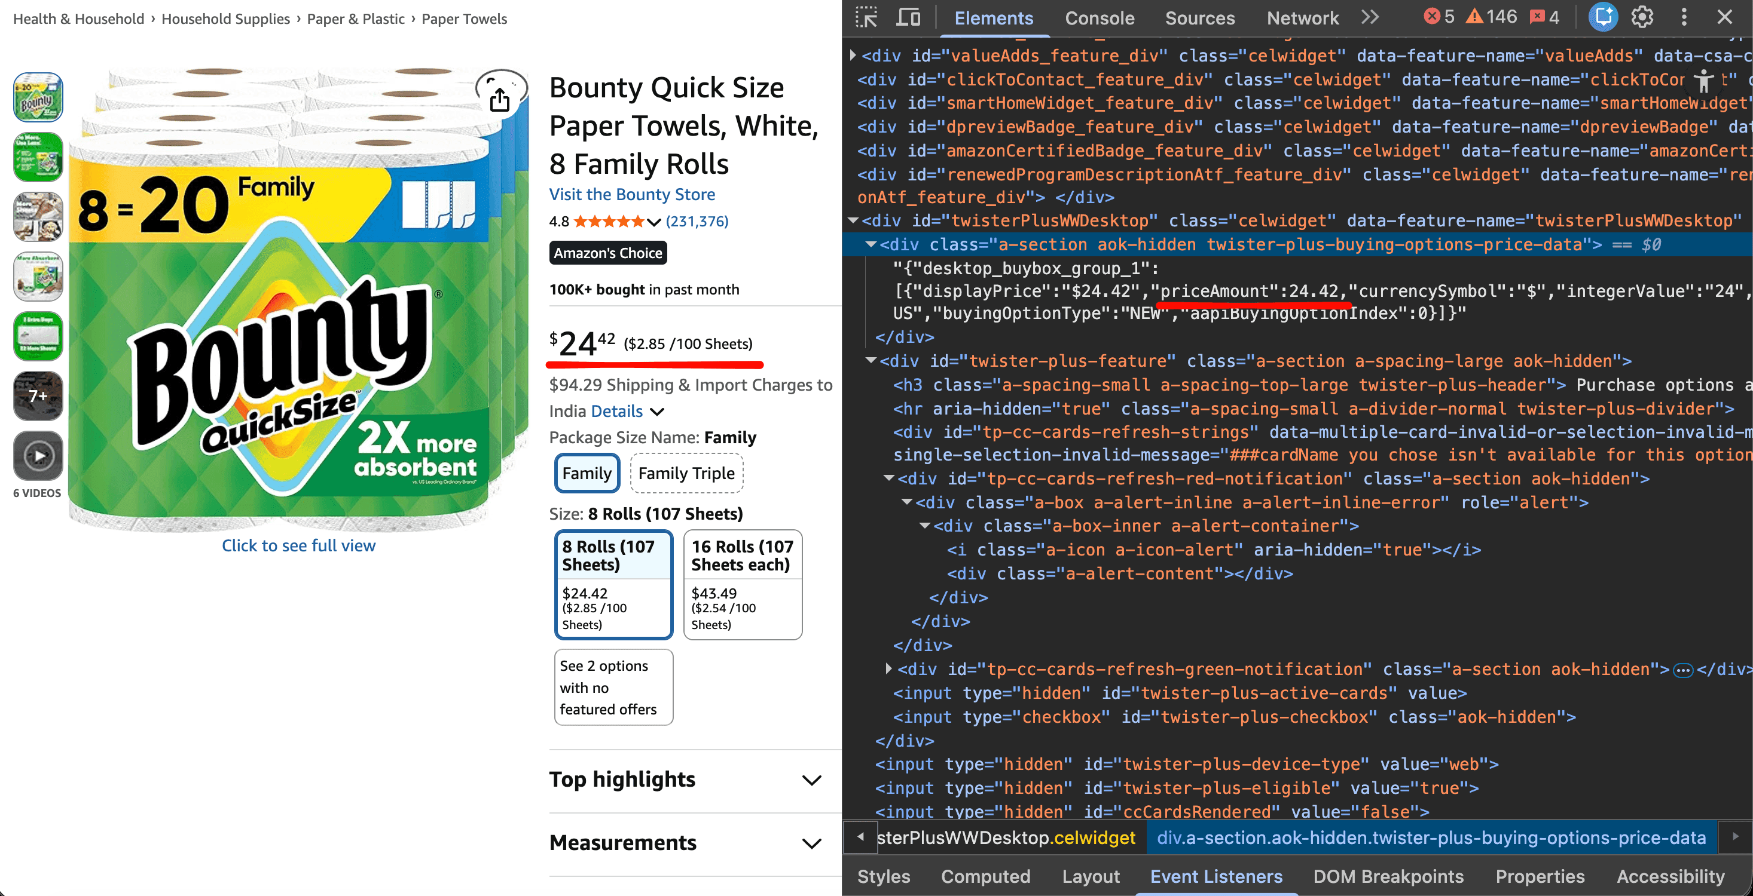Switch to the Sources tab

point(1200,19)
